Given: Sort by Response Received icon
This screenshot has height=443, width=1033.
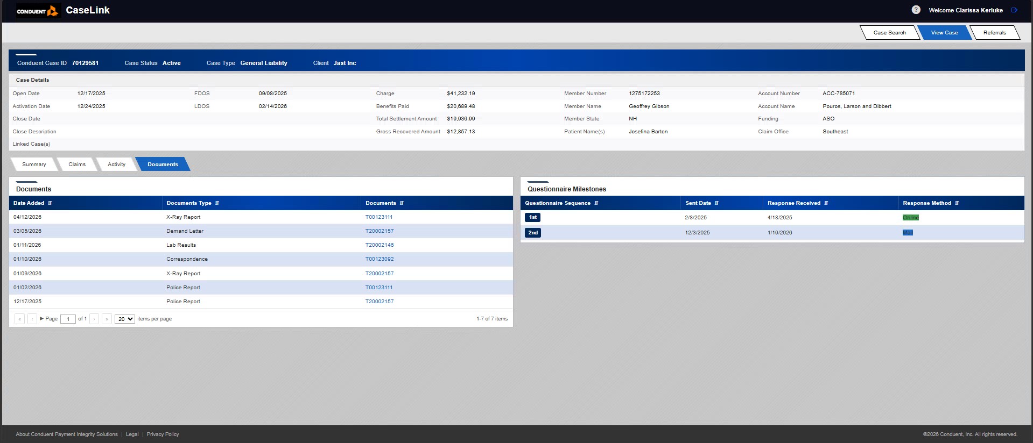Looking at the screenshot, I should (826, 203).
